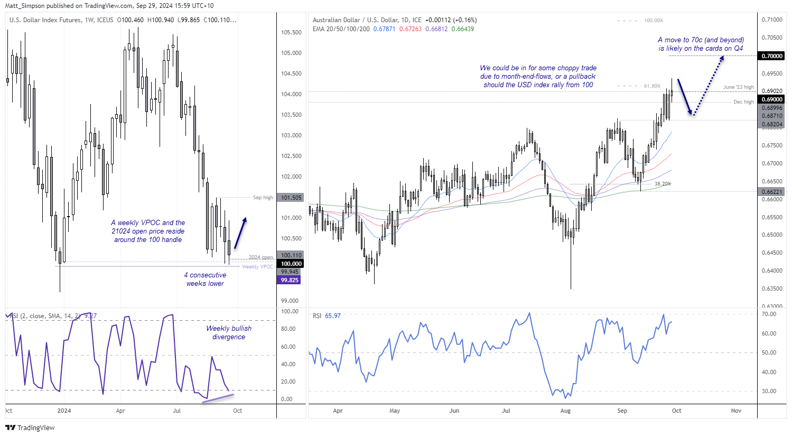This screenshot has height=437, width=792.
Task: Click the 99.945 price tag
Action: point(290,272)
